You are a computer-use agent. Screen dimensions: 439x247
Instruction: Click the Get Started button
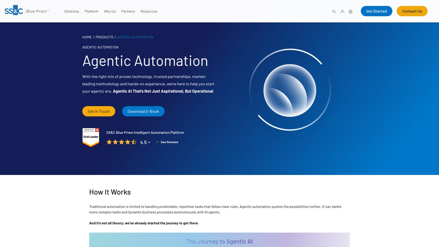[377, 11]
